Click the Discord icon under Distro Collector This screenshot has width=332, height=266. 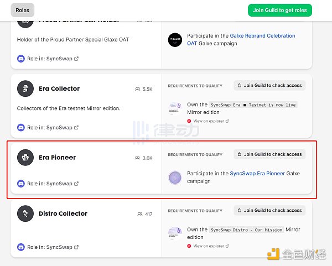click(21, 247)
